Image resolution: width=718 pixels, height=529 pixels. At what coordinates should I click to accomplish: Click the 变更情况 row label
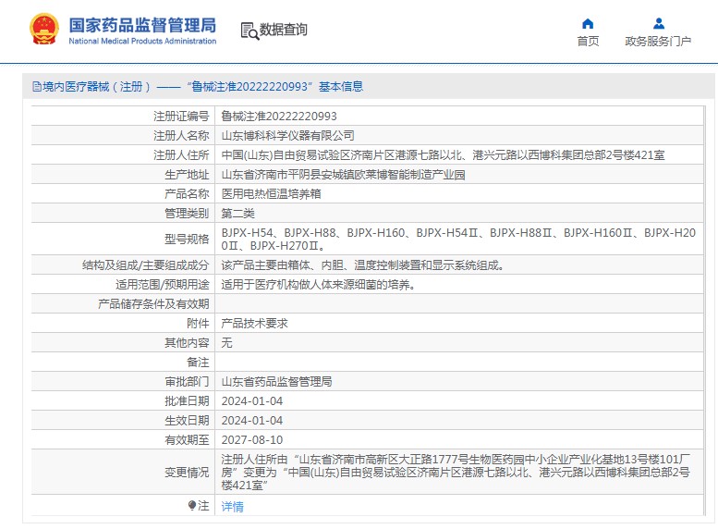click(x=187, y=473)
